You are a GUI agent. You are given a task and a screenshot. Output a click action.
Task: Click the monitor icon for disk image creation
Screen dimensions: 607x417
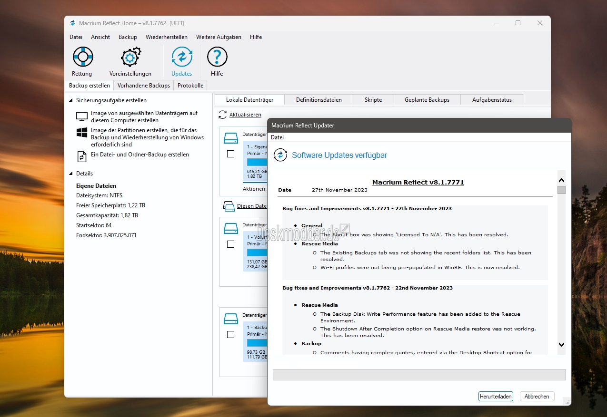pos(82,116)
